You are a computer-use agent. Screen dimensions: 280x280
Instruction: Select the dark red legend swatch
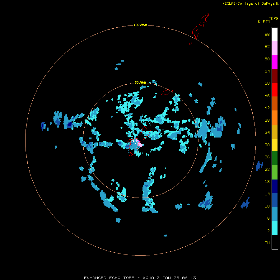point(275,76)
